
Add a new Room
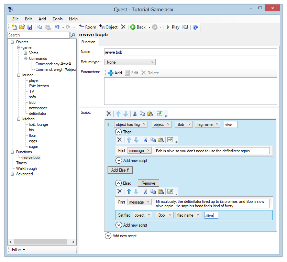click(x=88, y=27)
